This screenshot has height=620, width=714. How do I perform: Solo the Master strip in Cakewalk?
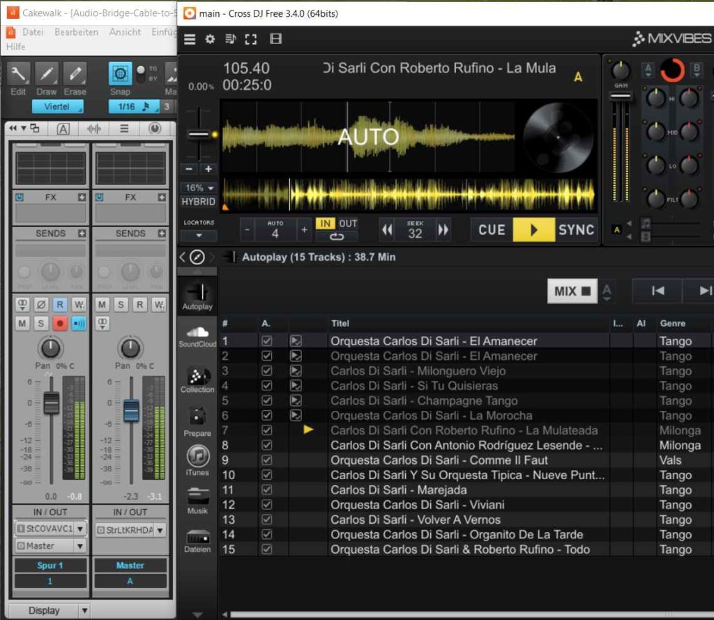121,304
